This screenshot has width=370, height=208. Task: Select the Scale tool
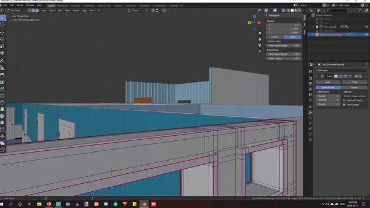(x=2, y=46)
